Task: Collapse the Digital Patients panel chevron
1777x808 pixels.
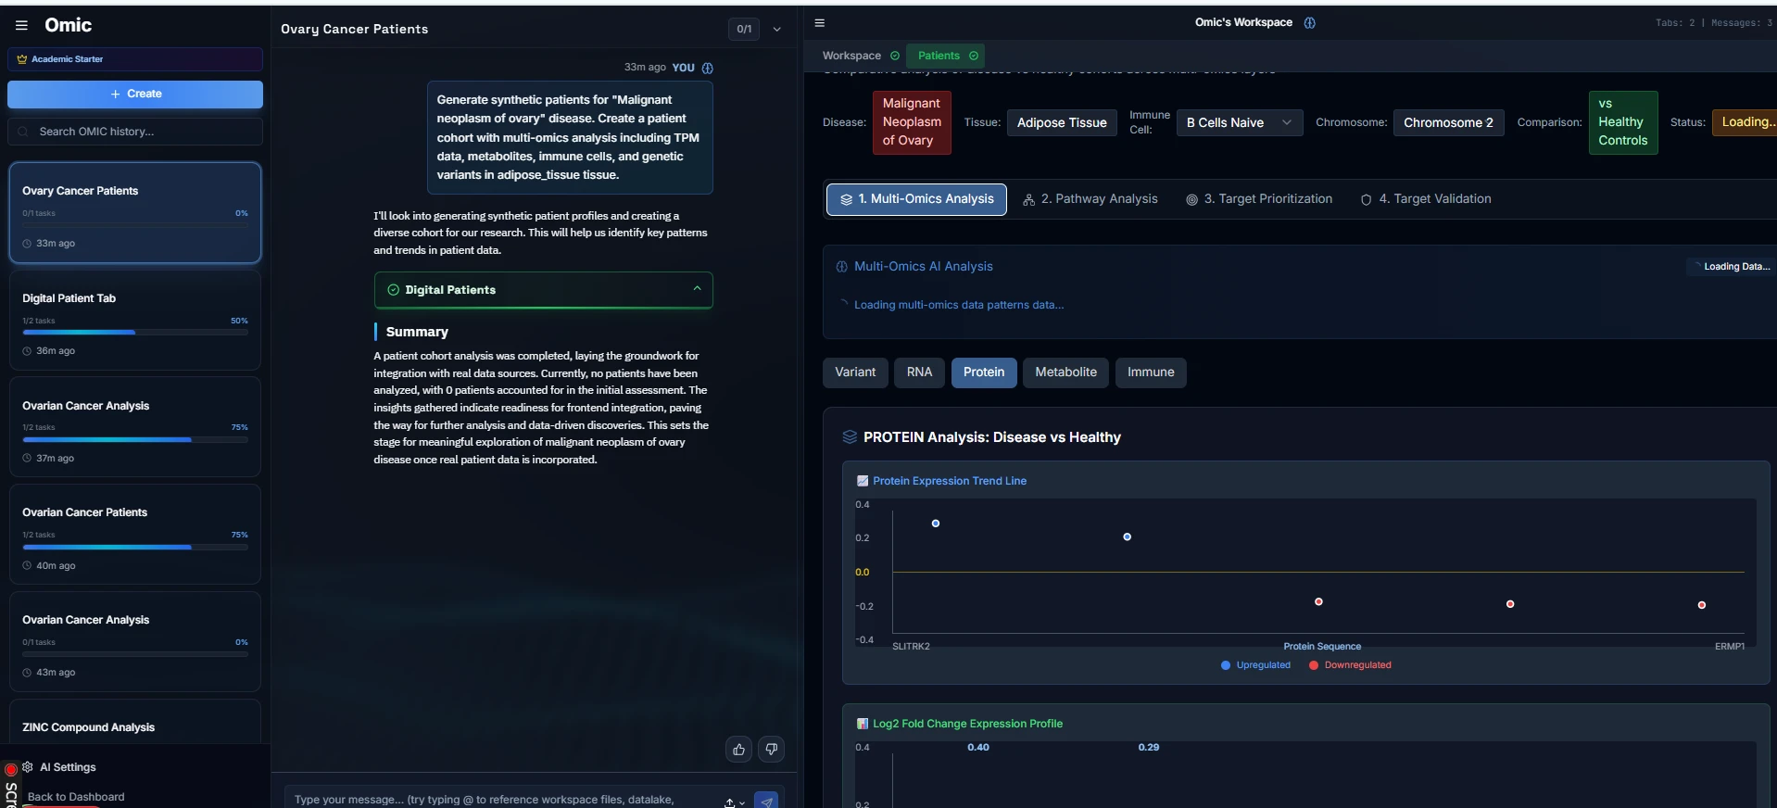Action: click(x=698, y=289)
